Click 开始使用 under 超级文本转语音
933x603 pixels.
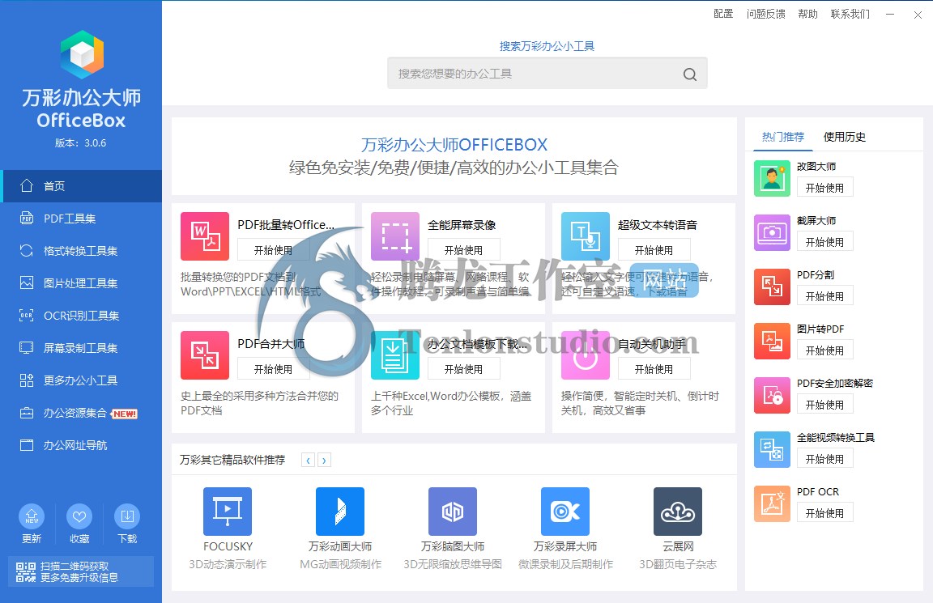tap(654, 250)
